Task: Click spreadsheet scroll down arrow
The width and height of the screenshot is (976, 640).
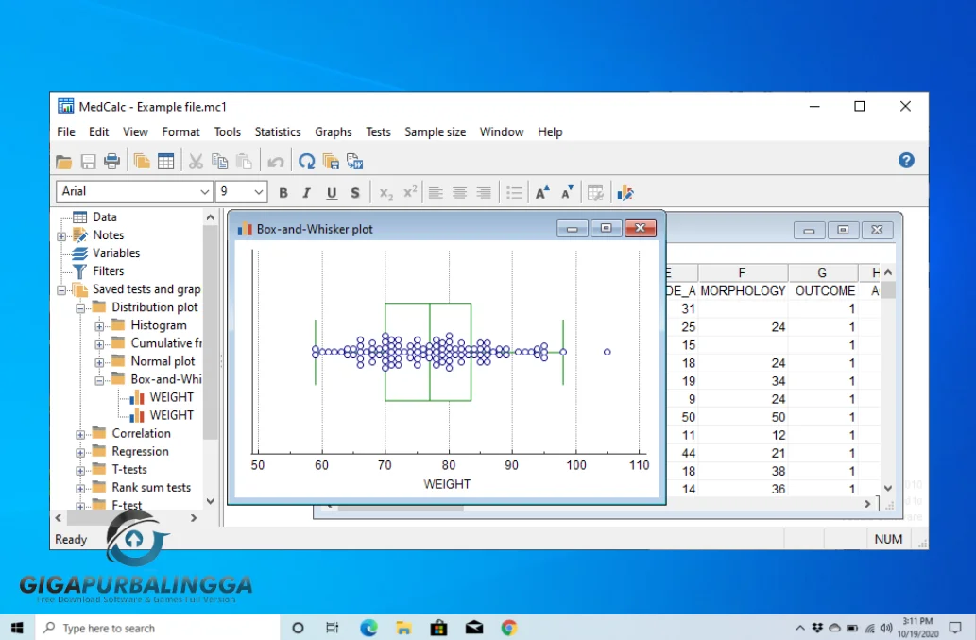Action: (x=888, y=489)
